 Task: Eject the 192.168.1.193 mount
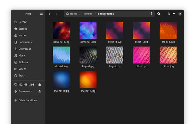[39, 85]
